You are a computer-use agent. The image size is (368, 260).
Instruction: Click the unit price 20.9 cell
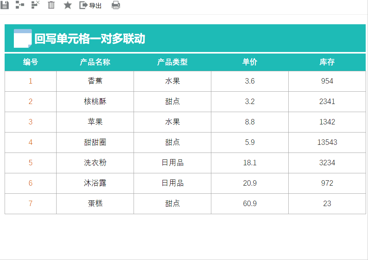click(x=250, y=183)
